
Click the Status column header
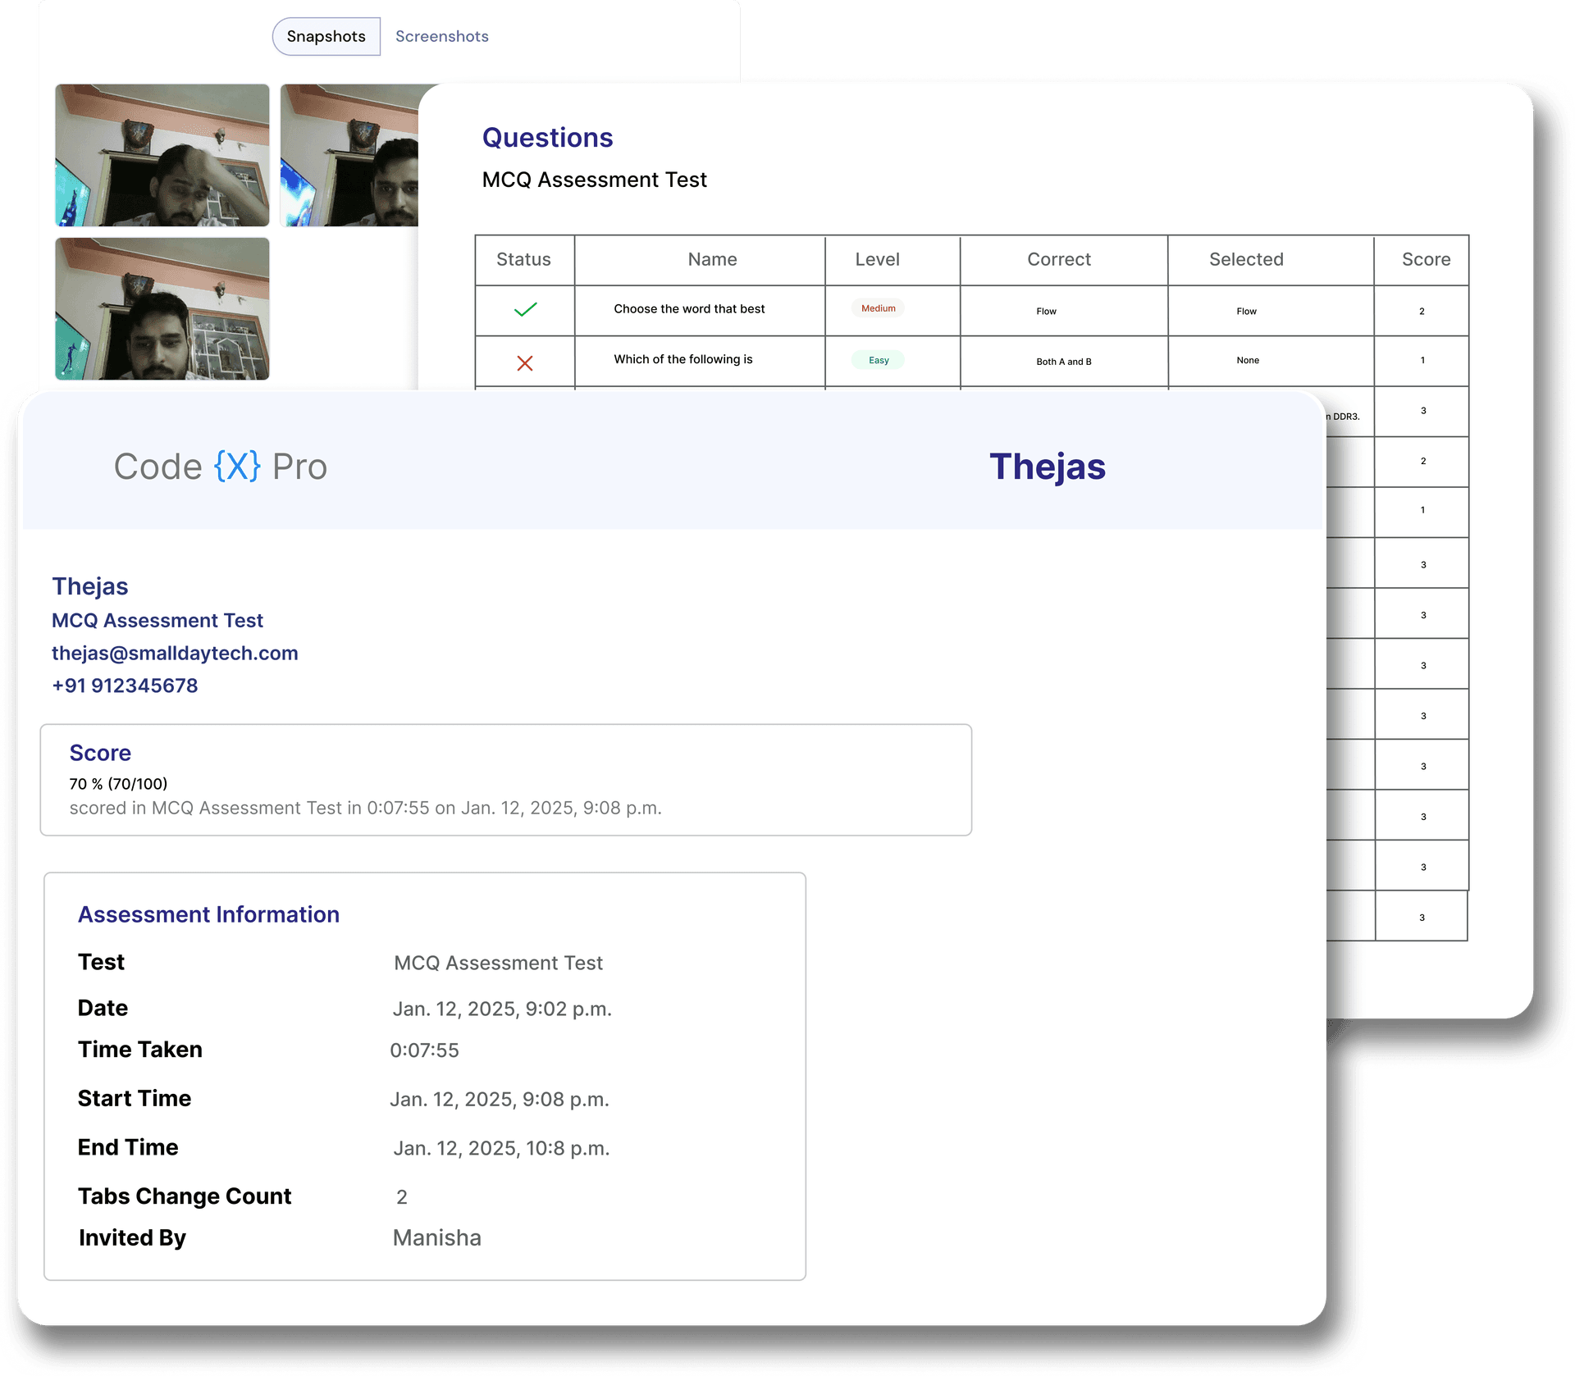[x=523, y=260]
